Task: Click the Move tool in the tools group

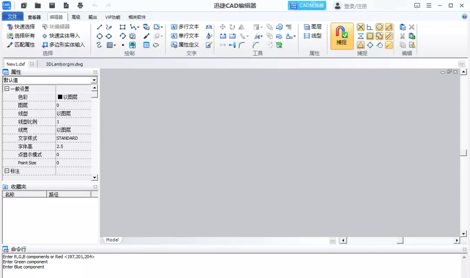Action: click(x=223, y=27)
